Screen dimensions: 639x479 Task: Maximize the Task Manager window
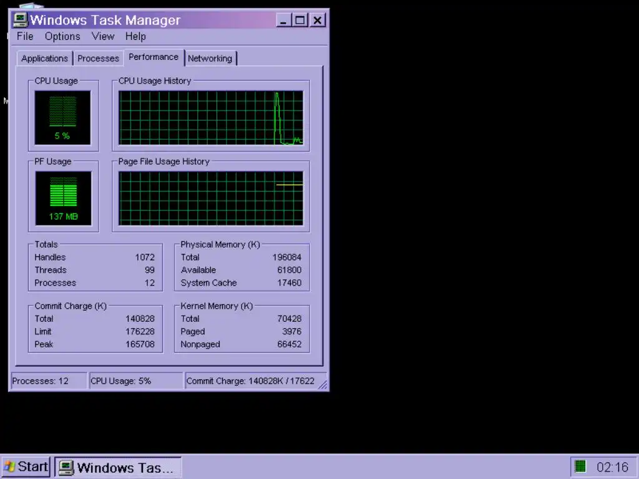tap(300, 20)
